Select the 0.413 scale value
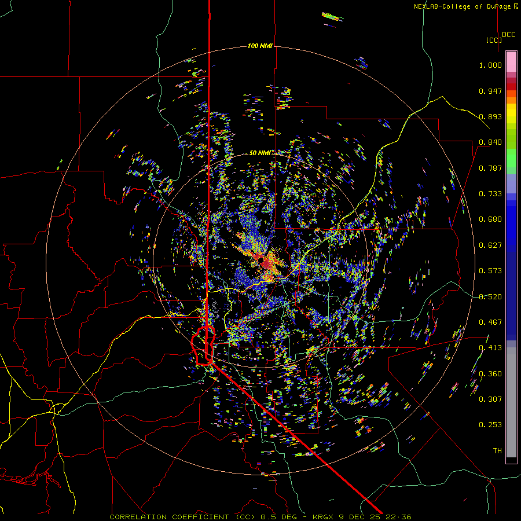521x521 pixels. point(490,348)
